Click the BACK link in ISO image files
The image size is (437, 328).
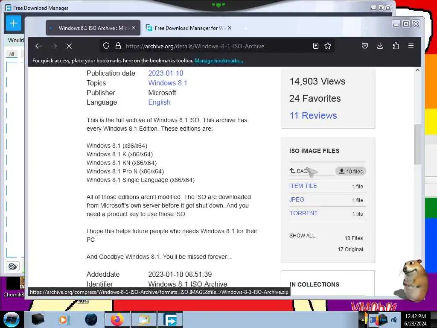pyautogui.click(x=300, y=171)
